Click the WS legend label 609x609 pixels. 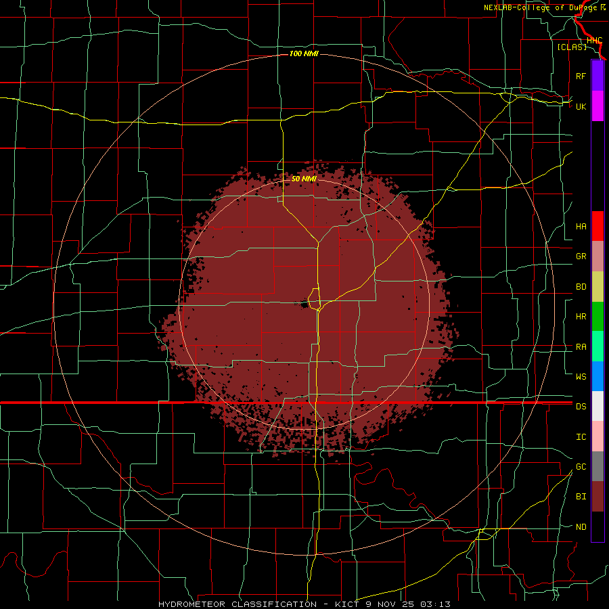pos(581,376)
